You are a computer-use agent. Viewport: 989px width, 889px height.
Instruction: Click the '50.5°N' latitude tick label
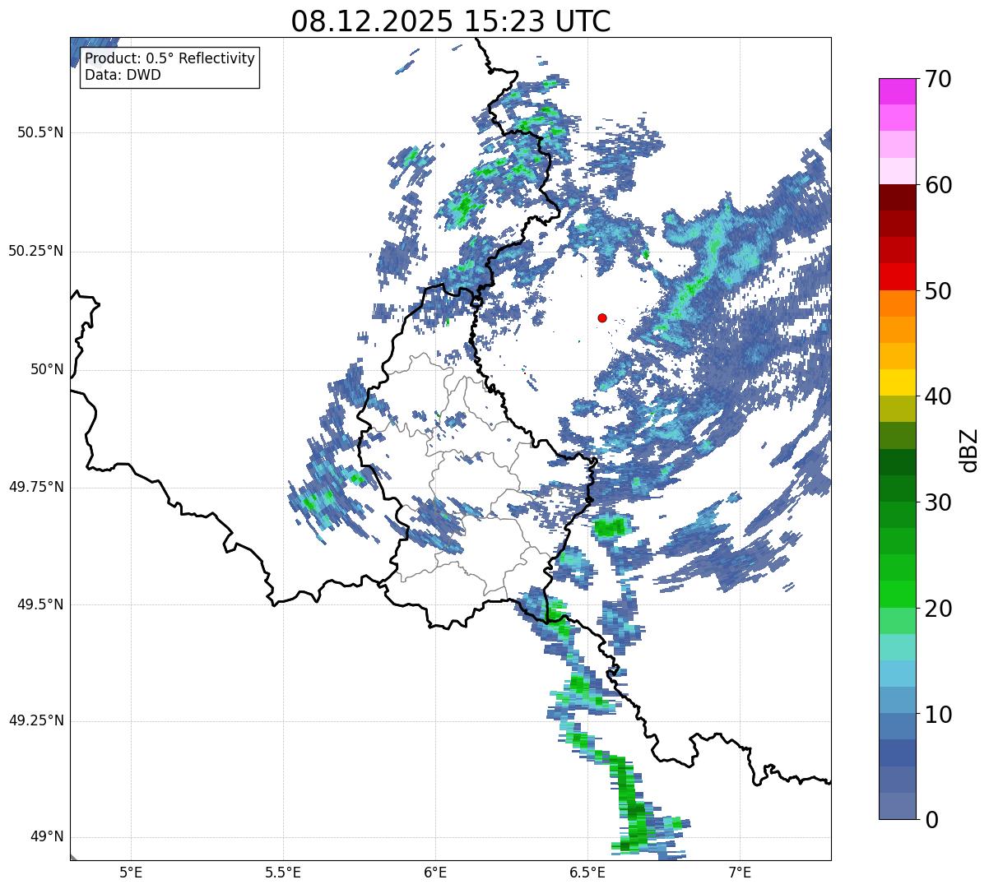coord(40,132)
